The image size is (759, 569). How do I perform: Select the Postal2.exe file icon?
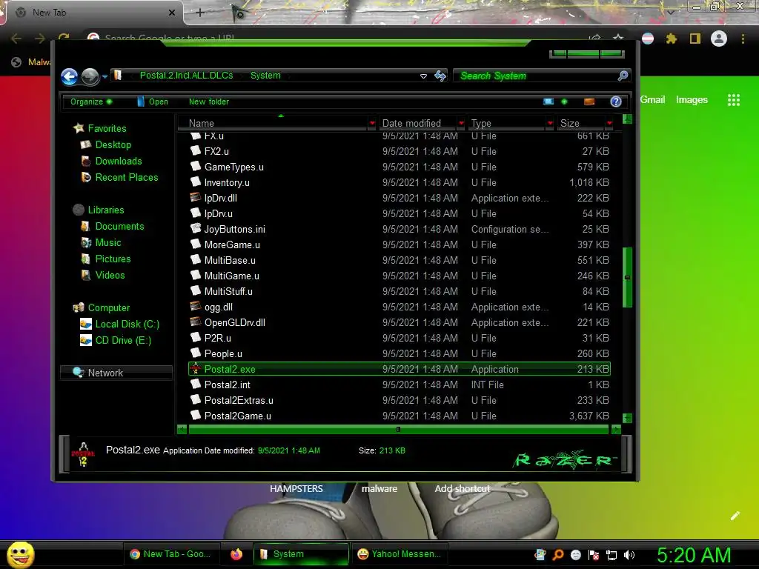coord(196,369)
